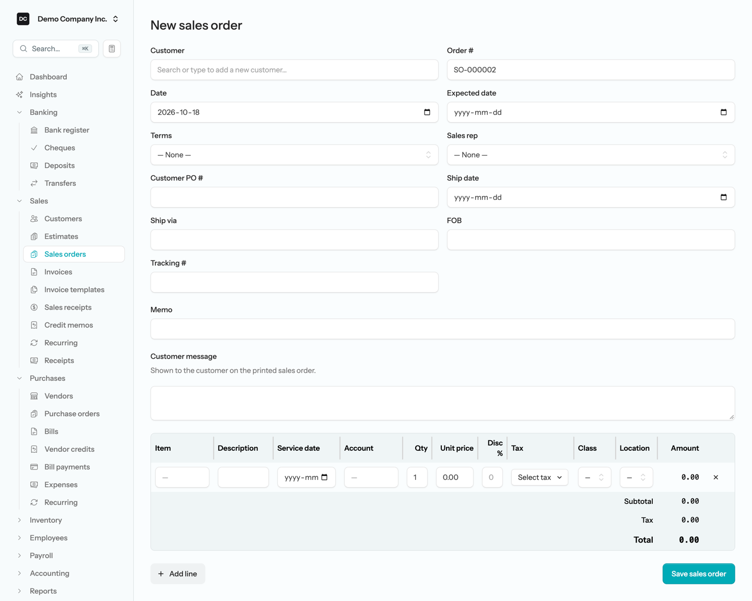
Task: Expand the Payroll section
Action: point(19,556)
